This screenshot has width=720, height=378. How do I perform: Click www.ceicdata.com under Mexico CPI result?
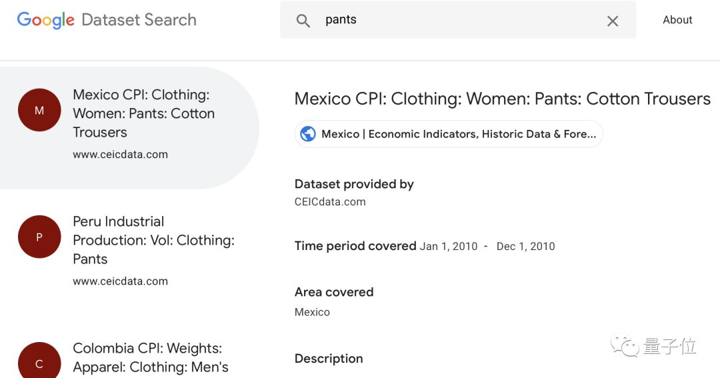pyautogui.click(x=120, y=155)
